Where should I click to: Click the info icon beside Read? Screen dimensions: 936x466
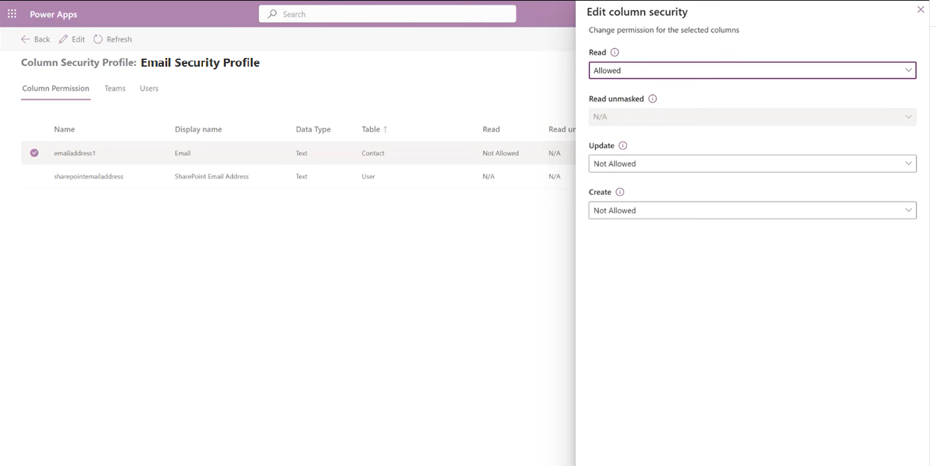pyautogui.click(x=615, y=52)
